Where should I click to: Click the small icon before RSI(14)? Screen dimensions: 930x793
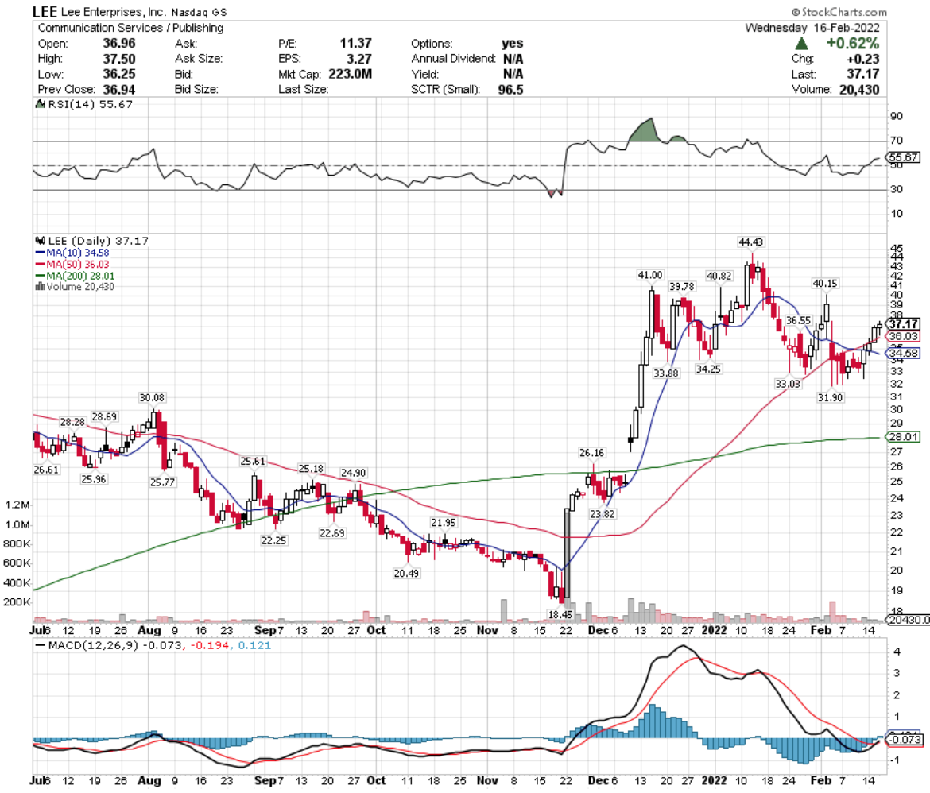41,104
